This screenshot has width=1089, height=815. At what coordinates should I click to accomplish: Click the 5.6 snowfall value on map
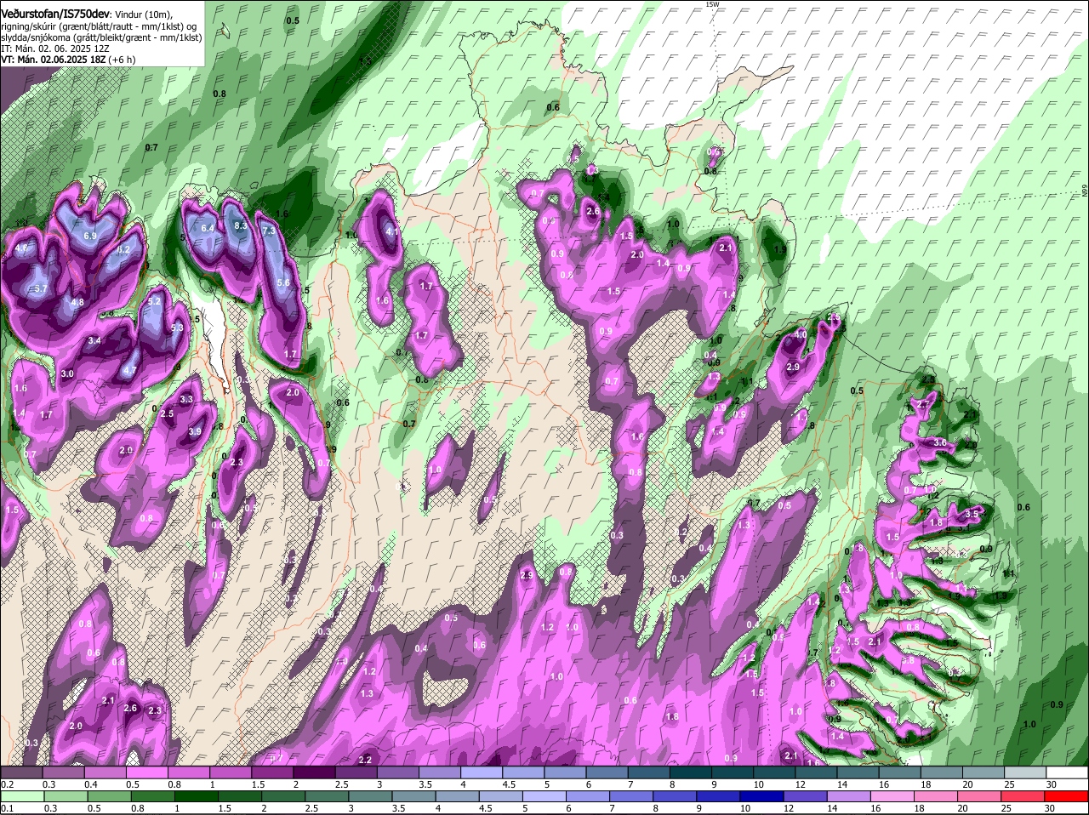coord(284,282)
